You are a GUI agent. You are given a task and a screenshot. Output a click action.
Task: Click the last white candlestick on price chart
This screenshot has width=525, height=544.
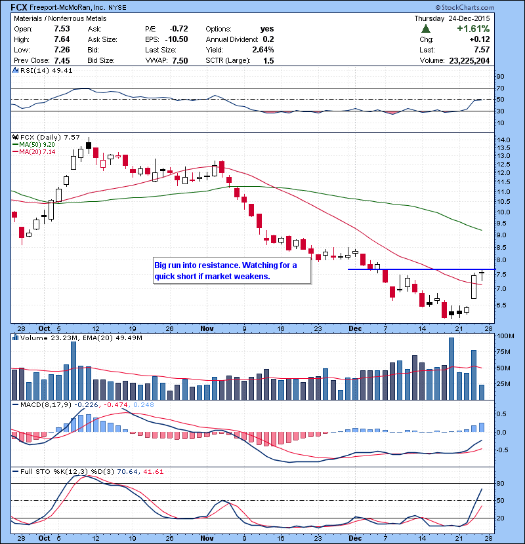click(x=474, y=286)
